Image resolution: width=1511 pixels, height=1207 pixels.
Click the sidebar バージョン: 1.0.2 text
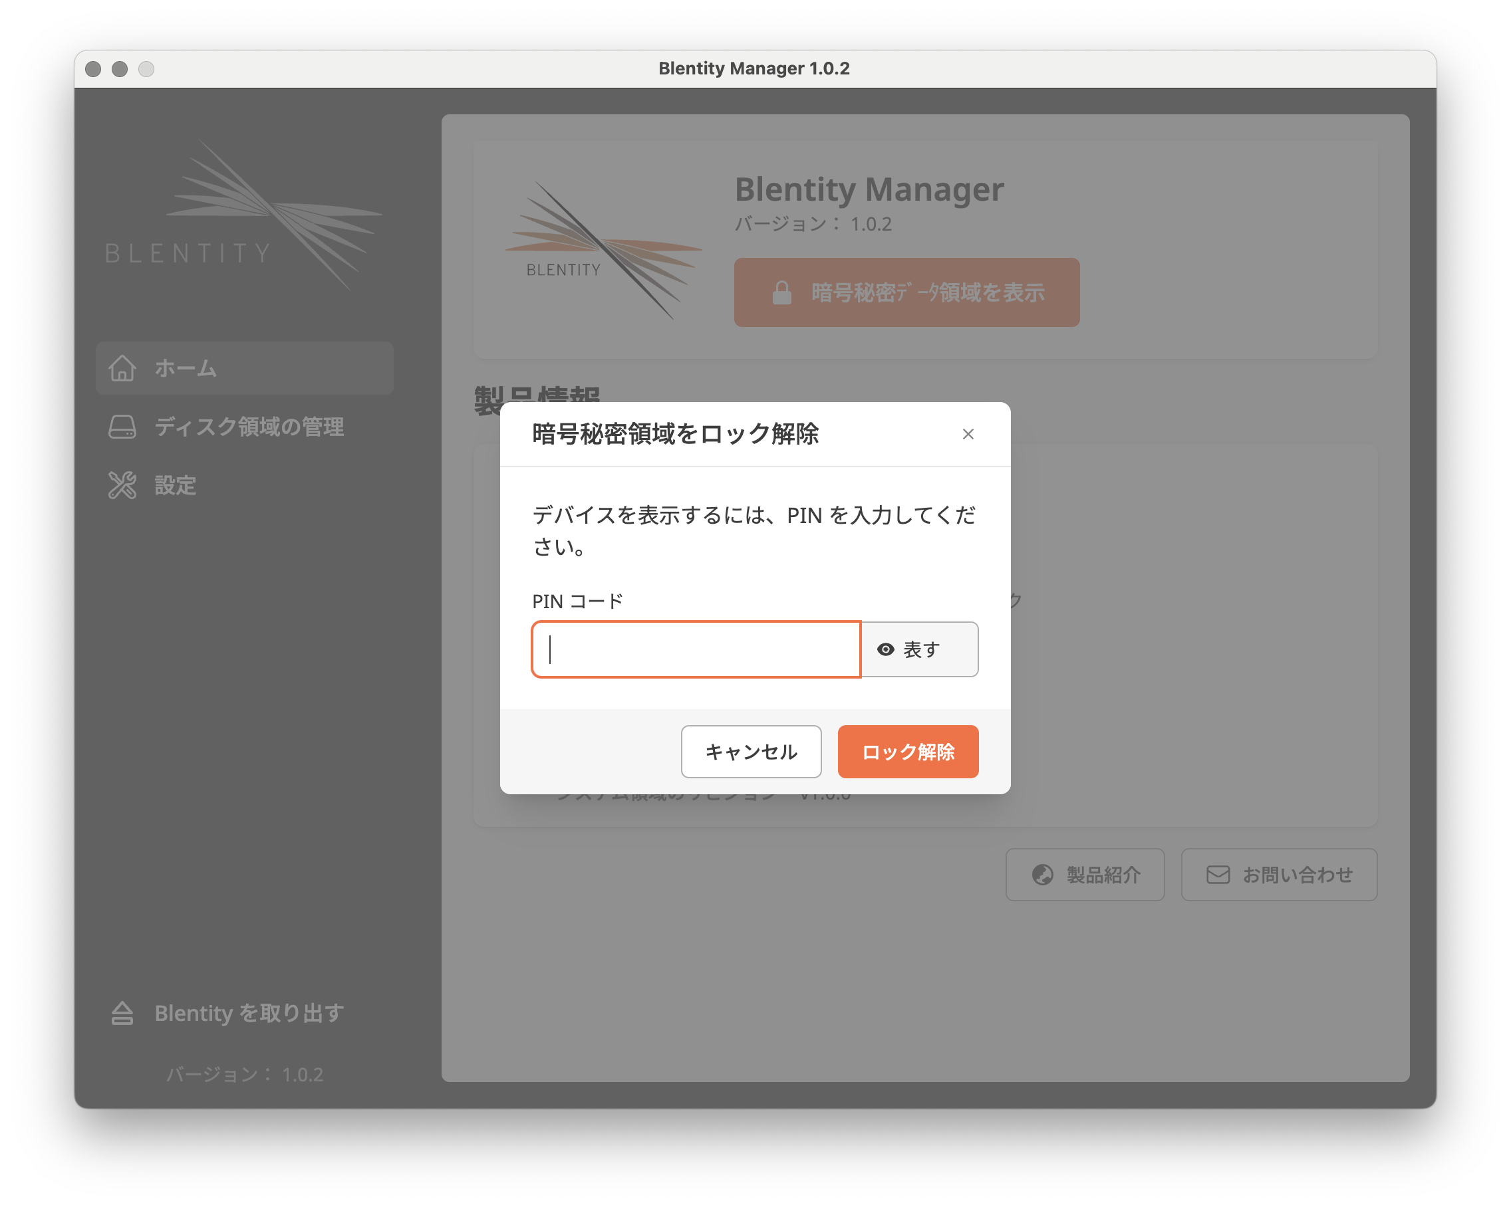[x=245, y=1074]
